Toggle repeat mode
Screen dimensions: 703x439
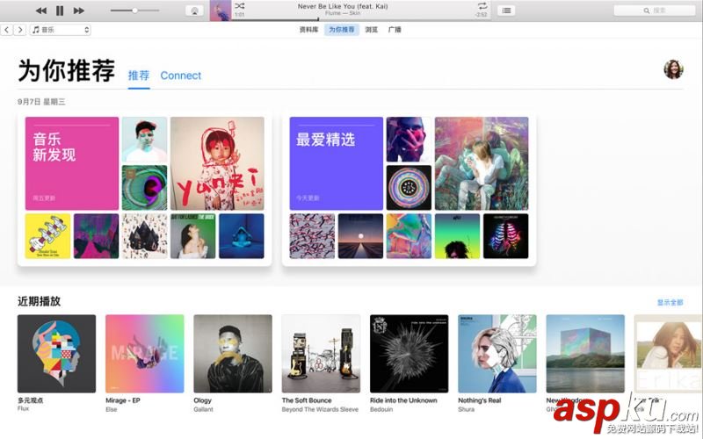pos(482,6)
